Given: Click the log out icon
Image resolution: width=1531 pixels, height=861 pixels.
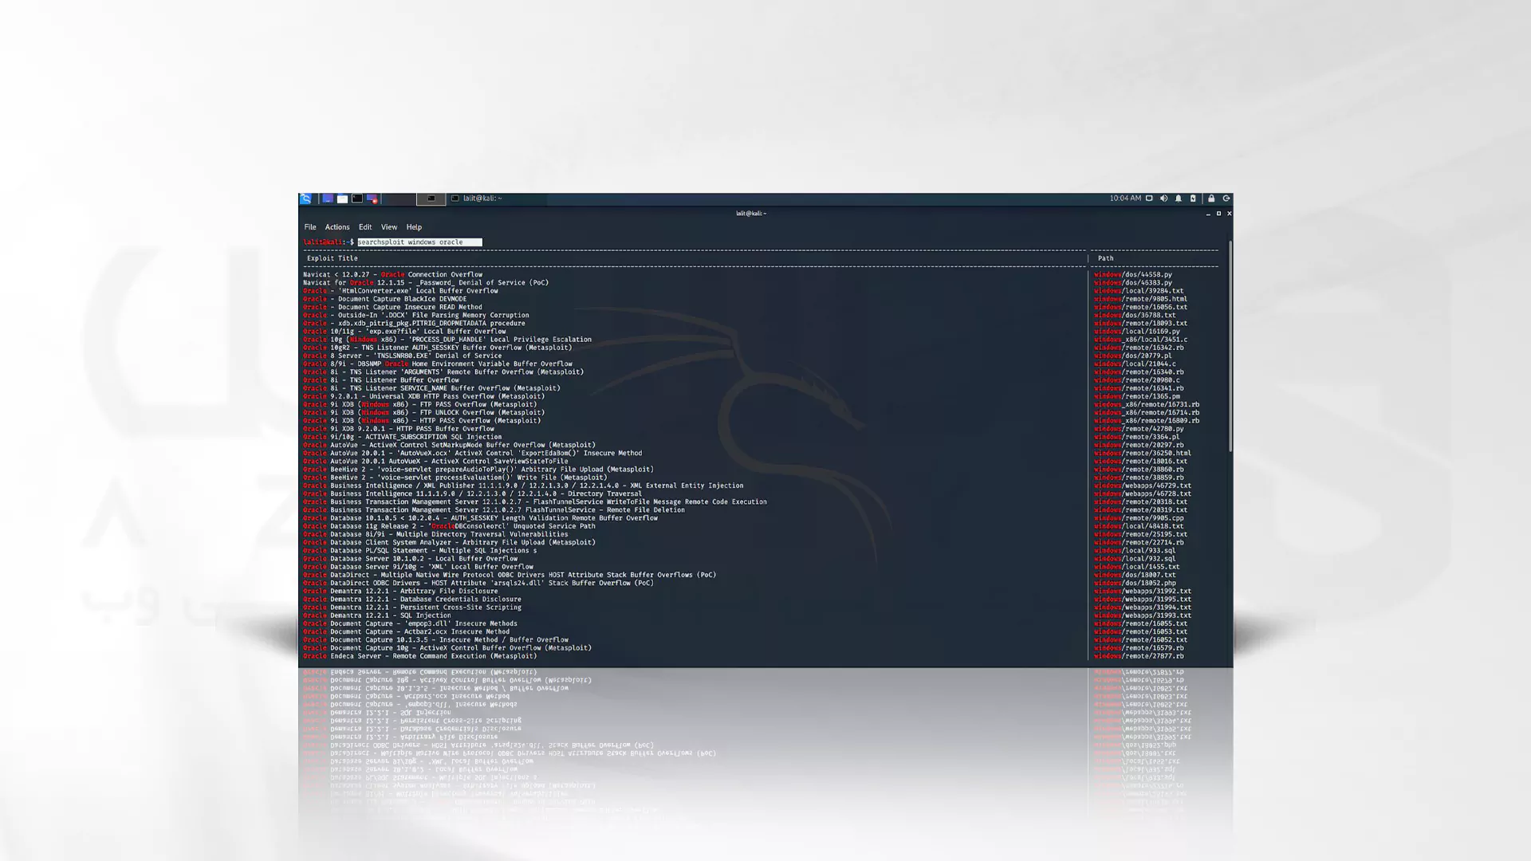Looking at the screenshot, I should click(x=1226, y=199).
